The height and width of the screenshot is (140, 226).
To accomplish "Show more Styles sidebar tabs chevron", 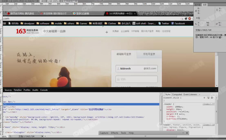I will (x=199, y=94).
